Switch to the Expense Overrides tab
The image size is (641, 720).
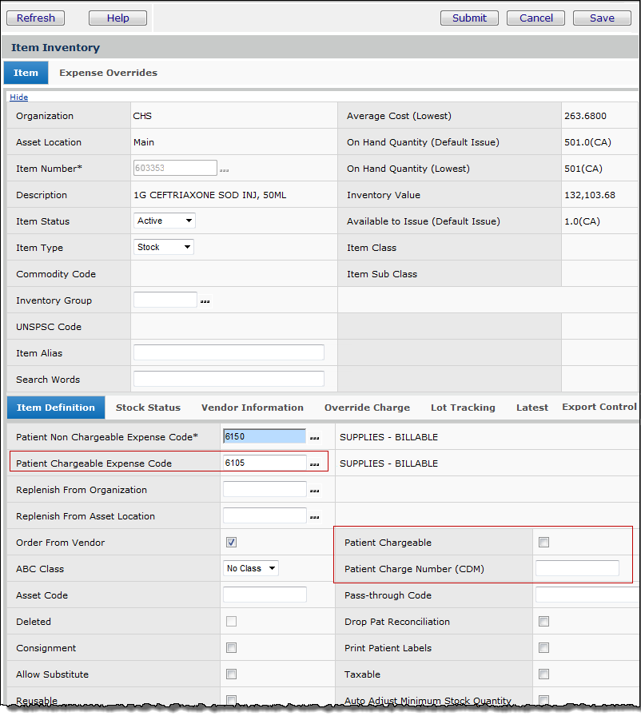point(108,73)
